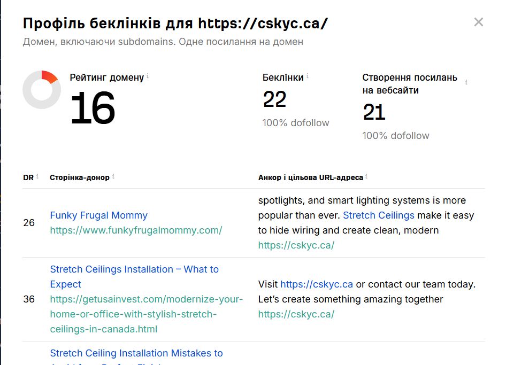
Task: Click the domain rating donut chart
Action: pyautogui.click(x=42, y=90)
